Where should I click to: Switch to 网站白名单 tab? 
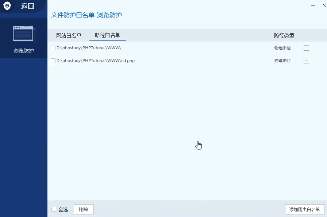69,35
